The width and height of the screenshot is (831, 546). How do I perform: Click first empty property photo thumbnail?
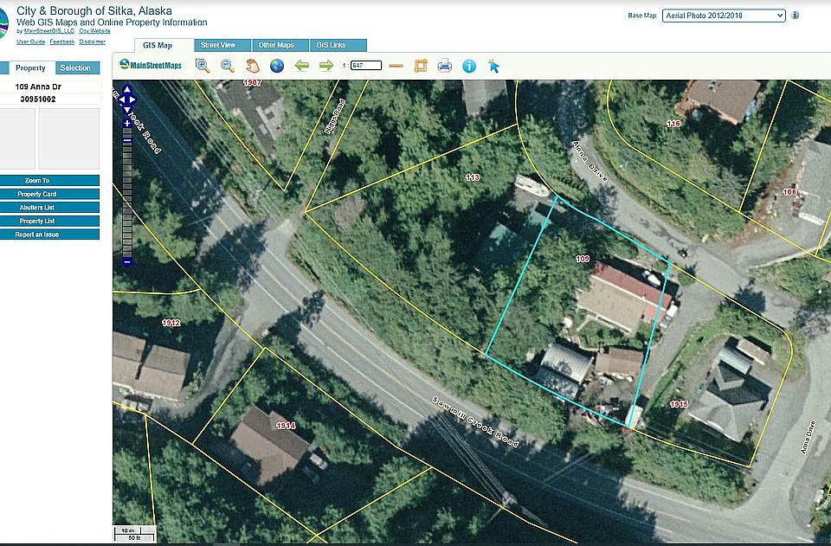coord(17,138)
